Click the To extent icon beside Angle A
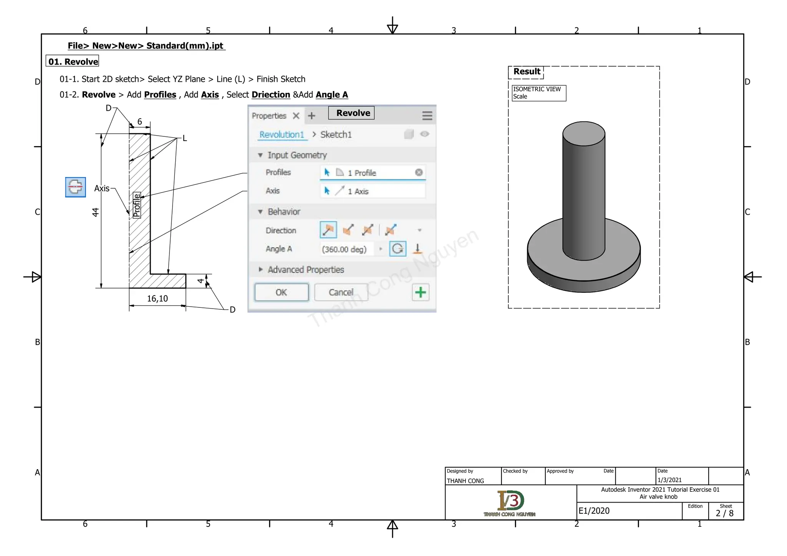This screenshot has width=787, height=556. click(x=417, y=249)
